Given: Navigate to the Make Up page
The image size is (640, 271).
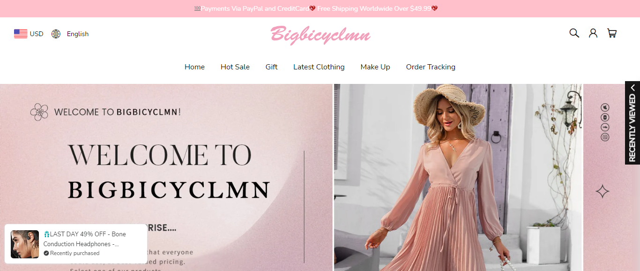Looking at the screenshot, I should pyautogui.click(x=375, y=67).
